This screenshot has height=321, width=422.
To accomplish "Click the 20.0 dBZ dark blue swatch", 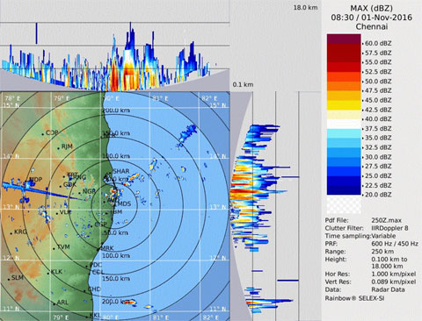I will [x=344, y=190].
